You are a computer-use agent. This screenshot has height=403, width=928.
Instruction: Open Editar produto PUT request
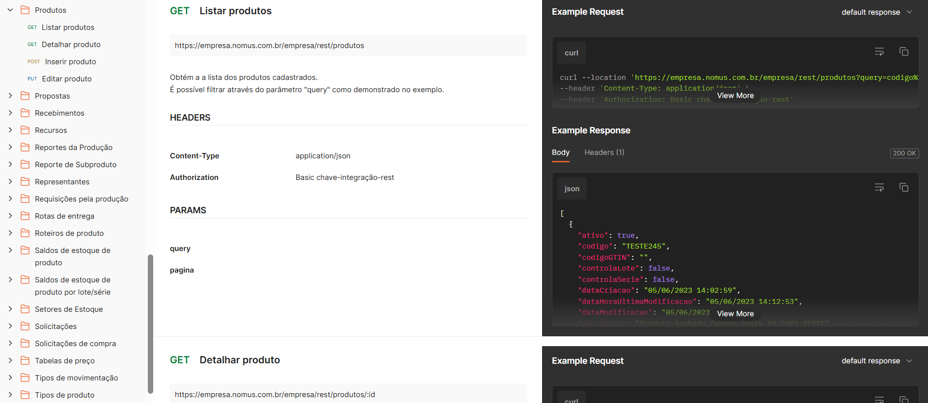pos(67,79)
